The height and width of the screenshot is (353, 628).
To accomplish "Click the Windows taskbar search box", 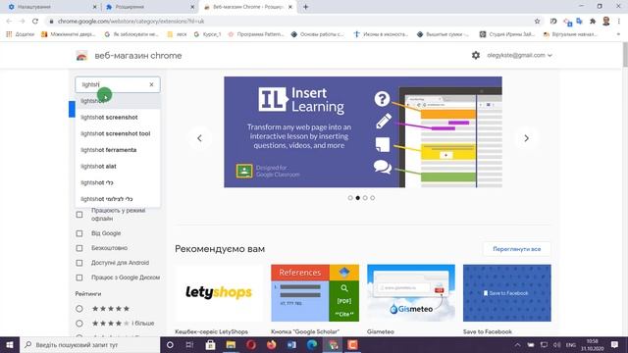I will (x=89, y=344).
